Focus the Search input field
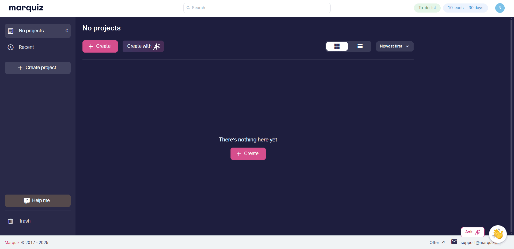Screen dimensions: 514x249 (257, 8)
